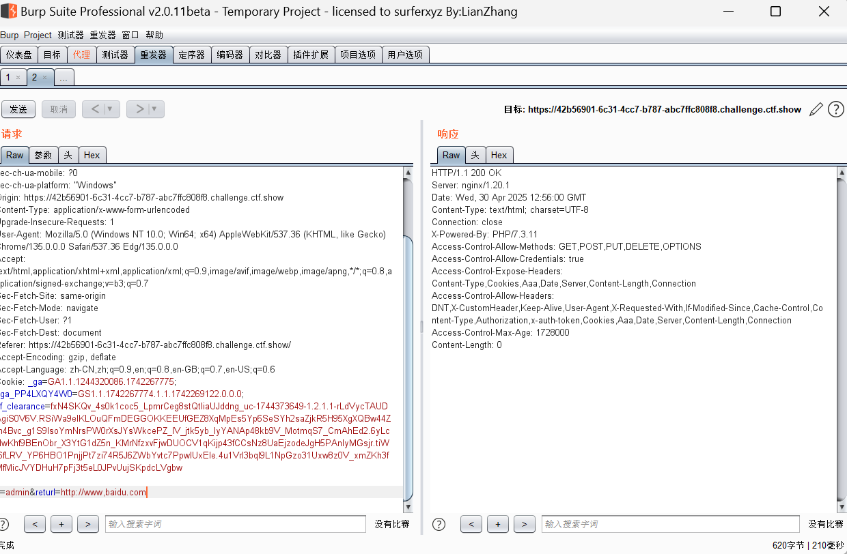The image size is (847, 554).
Task: Click request scrollbar up arrow
Action: pyautogui.click(x=408, y=173)
